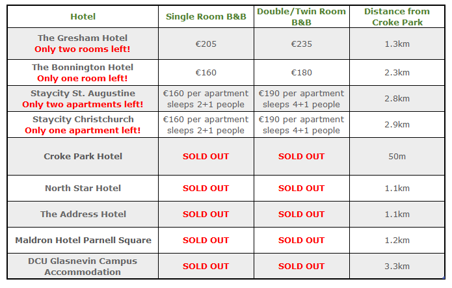Choose the Staycity Christchurch entry
The width and height of the screenshot is (452, 288).
pos(83,119)
